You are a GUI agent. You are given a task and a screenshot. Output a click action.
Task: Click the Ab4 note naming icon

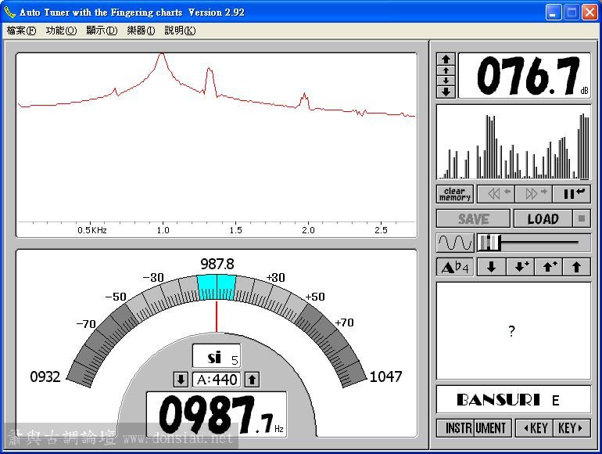click(x=454, y=267)
